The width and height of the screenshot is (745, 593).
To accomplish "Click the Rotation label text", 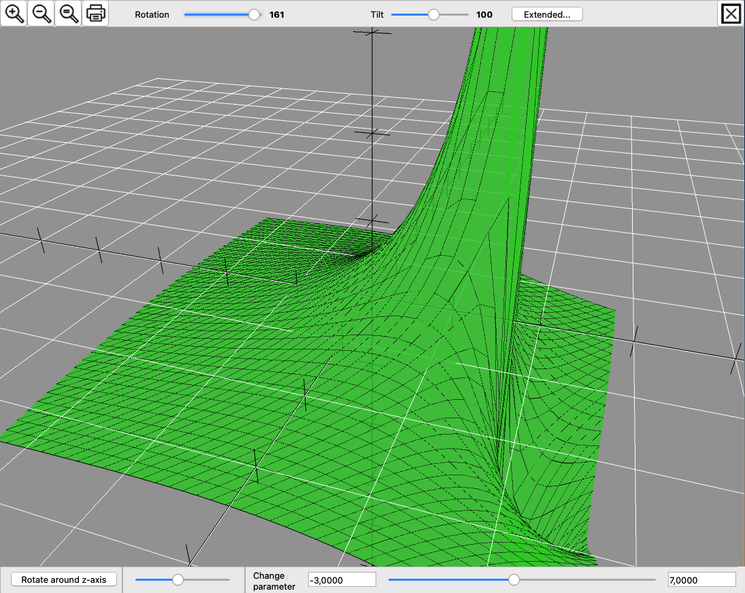I will [152, 14].
